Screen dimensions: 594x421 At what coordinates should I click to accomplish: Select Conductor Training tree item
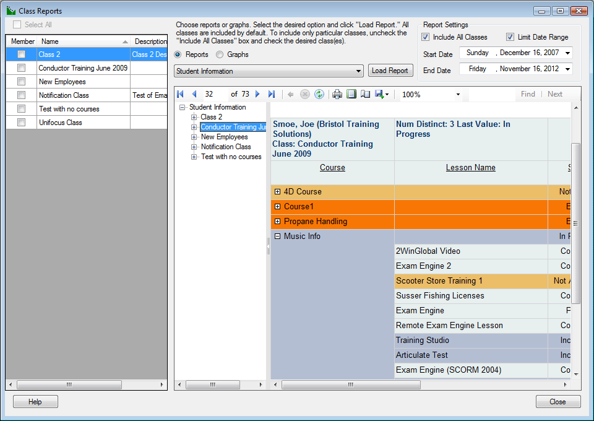tap(233, 127)
